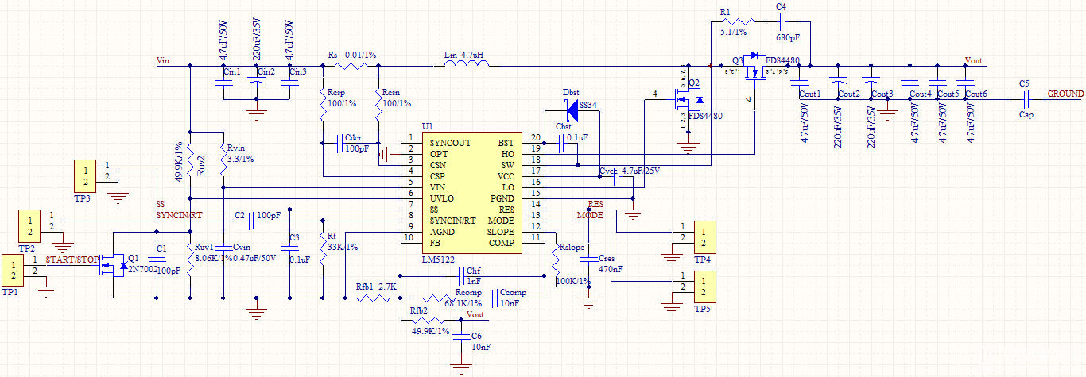Select the TP3 two-pin connector
1086x377 pixels.
coord(83,176)
